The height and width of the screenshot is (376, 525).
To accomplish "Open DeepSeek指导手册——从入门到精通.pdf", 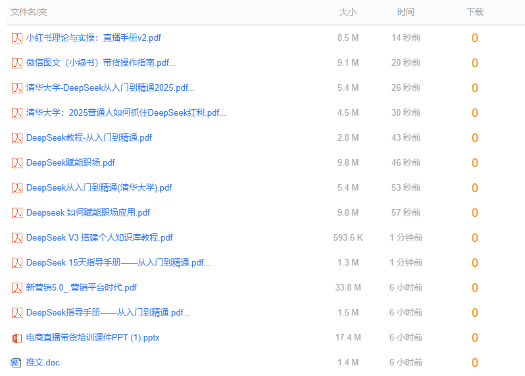I will (108, 312).
